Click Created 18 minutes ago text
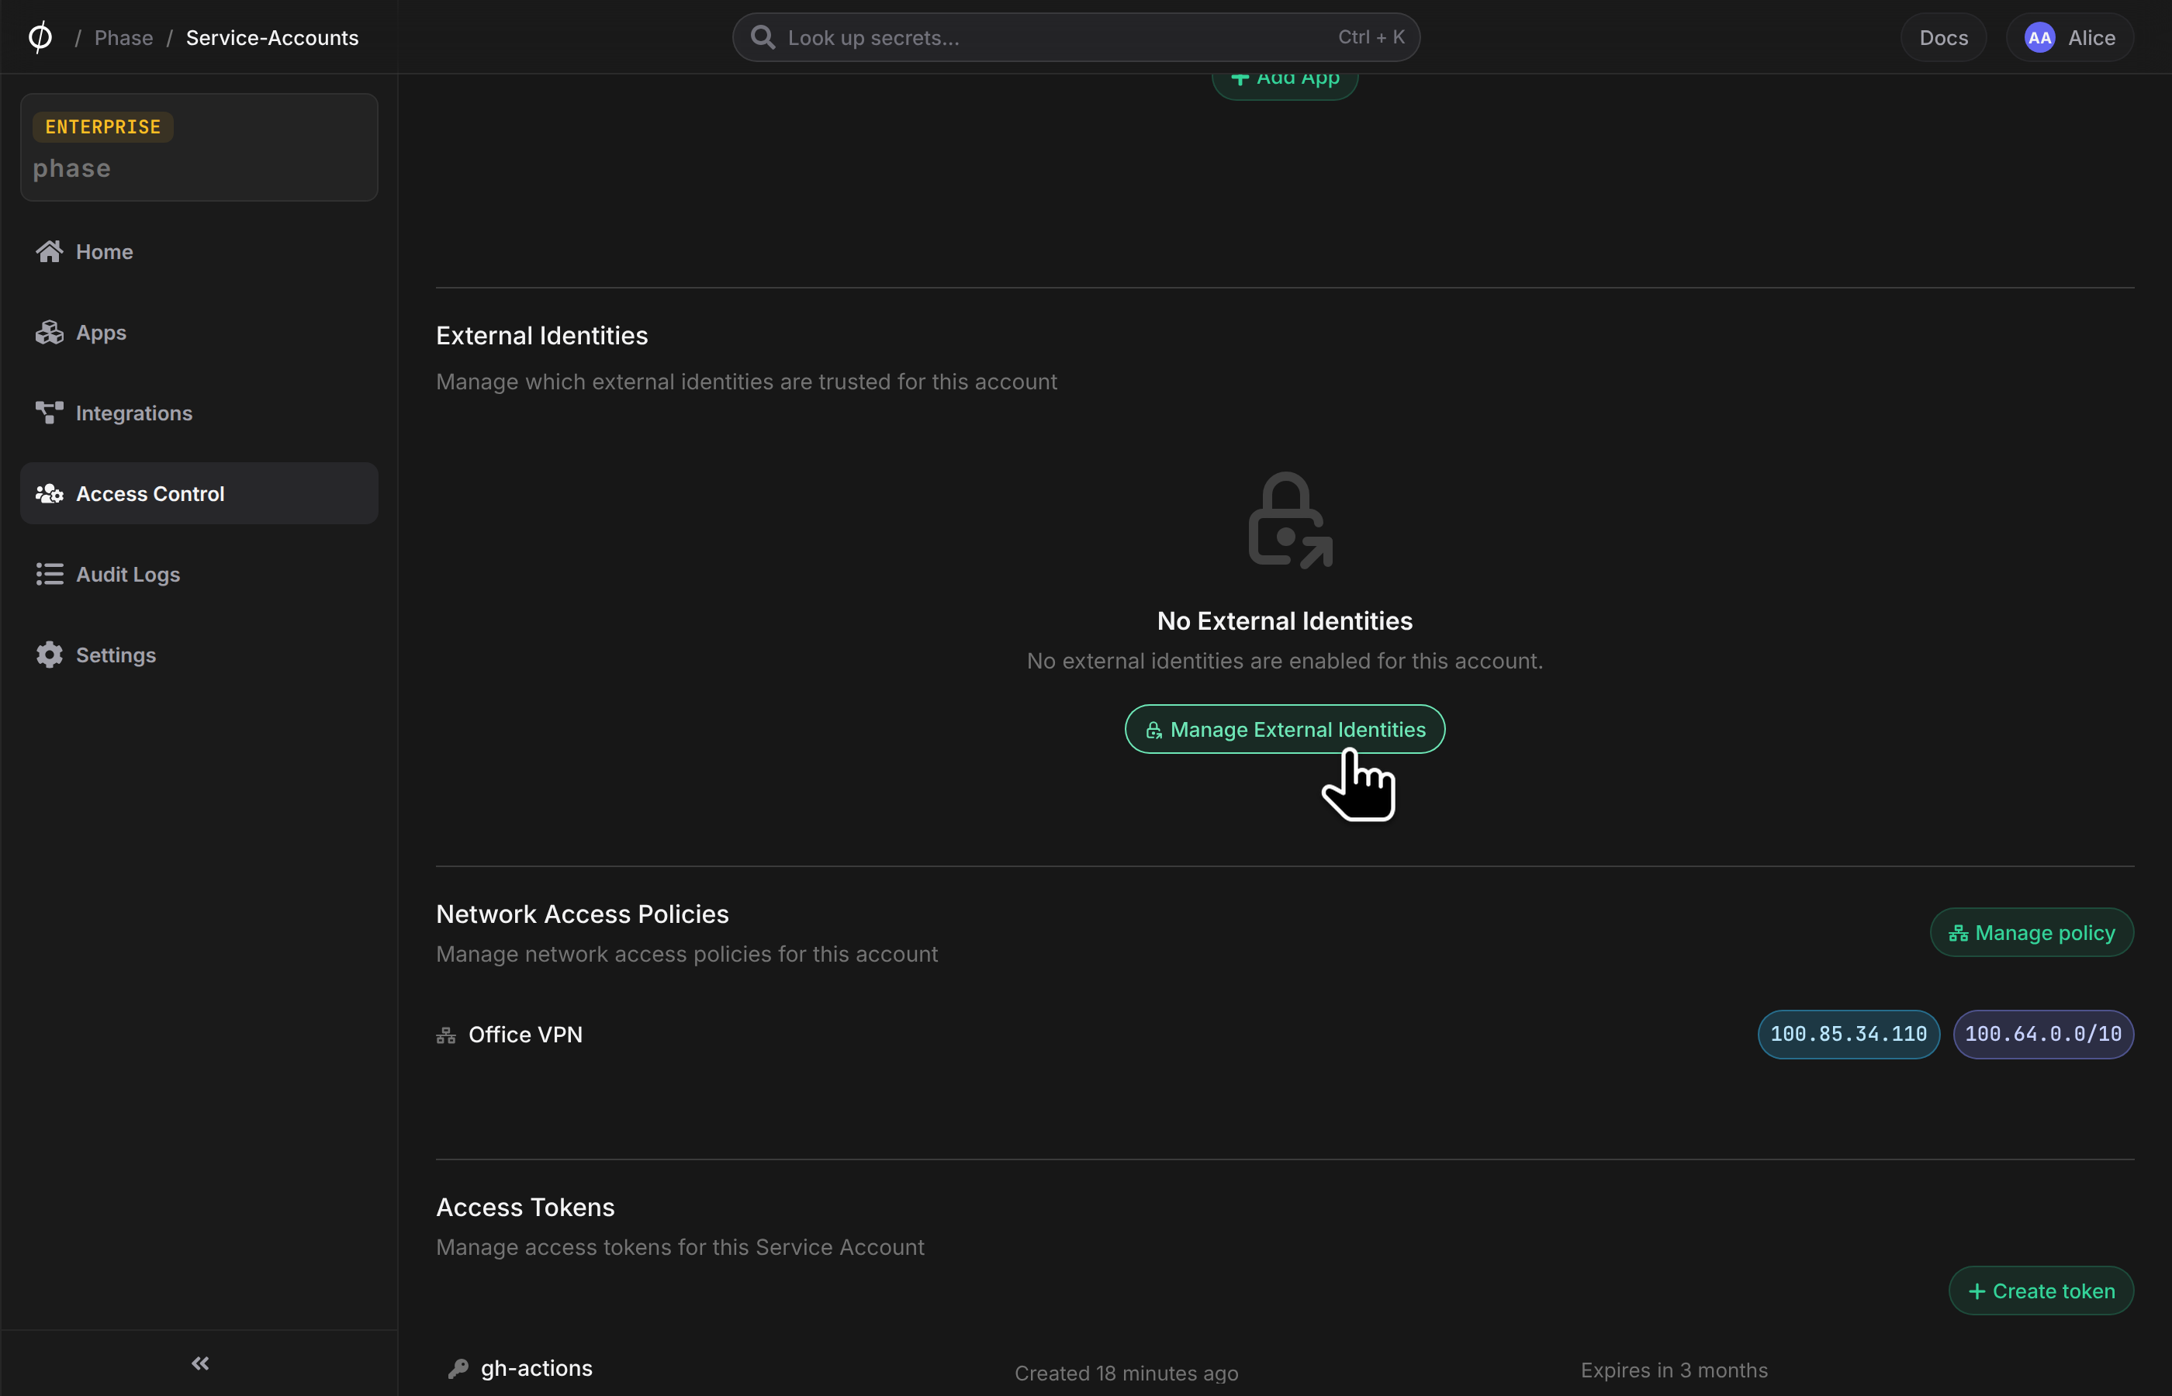The image size is (2172, 1396). tap(1126, 1373)
